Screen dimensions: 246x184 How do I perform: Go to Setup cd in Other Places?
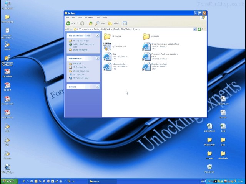77,64
